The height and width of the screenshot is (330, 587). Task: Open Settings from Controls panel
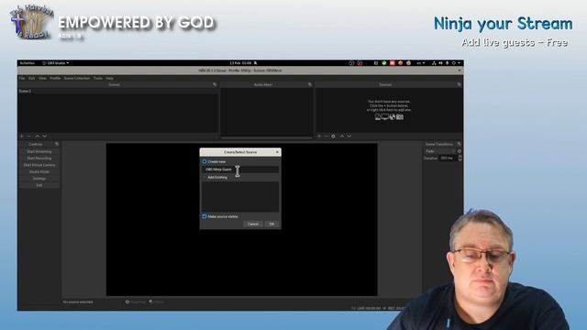click(x=39, y=179)
